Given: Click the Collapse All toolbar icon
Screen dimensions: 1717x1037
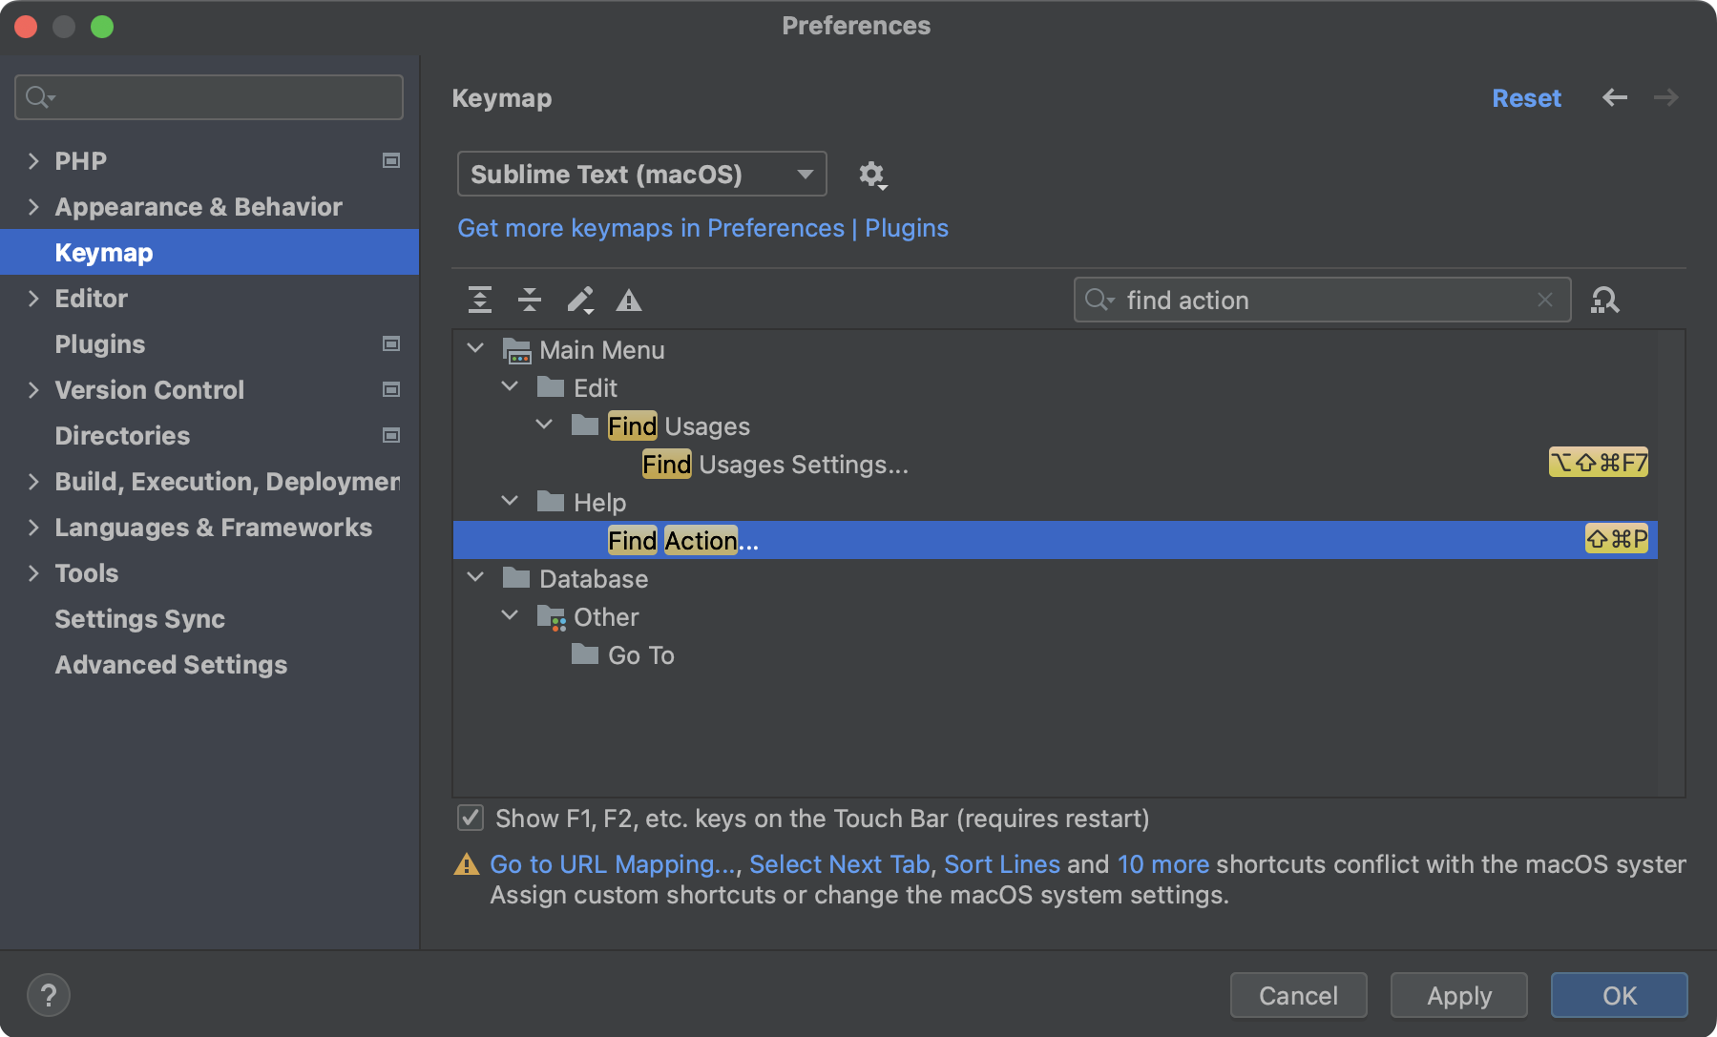Looking at the screenshot, I should tap(530, 301).
